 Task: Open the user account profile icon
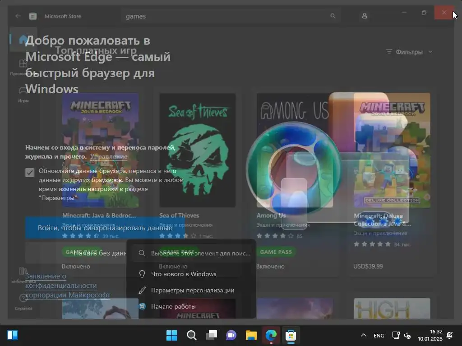(x=365, y=16)
